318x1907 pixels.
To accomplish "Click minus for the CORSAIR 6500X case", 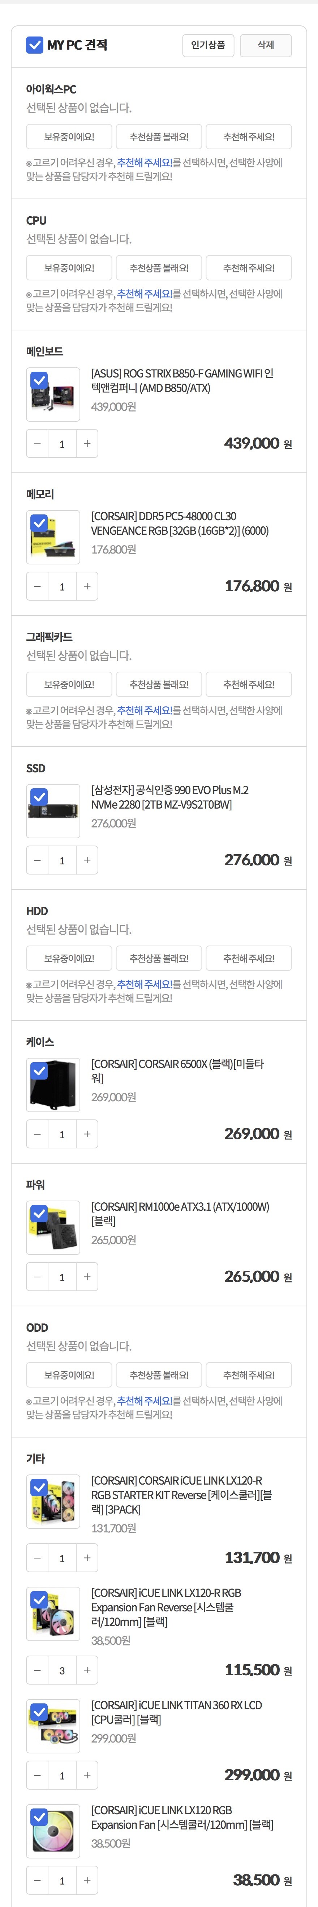I will pyautogui.click(x=37, y=1134).
